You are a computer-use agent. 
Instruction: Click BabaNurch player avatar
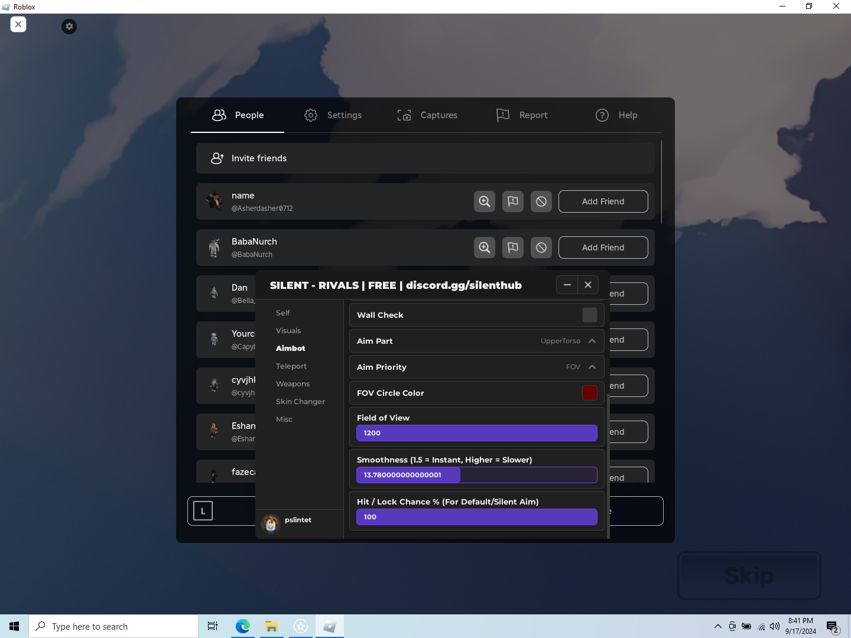[215, 248]
